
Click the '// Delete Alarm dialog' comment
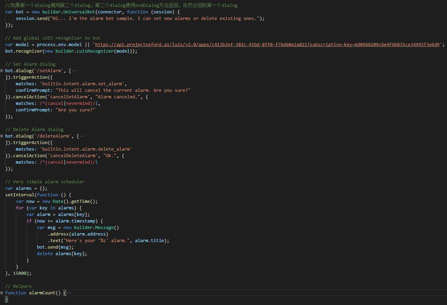(34, 130)
